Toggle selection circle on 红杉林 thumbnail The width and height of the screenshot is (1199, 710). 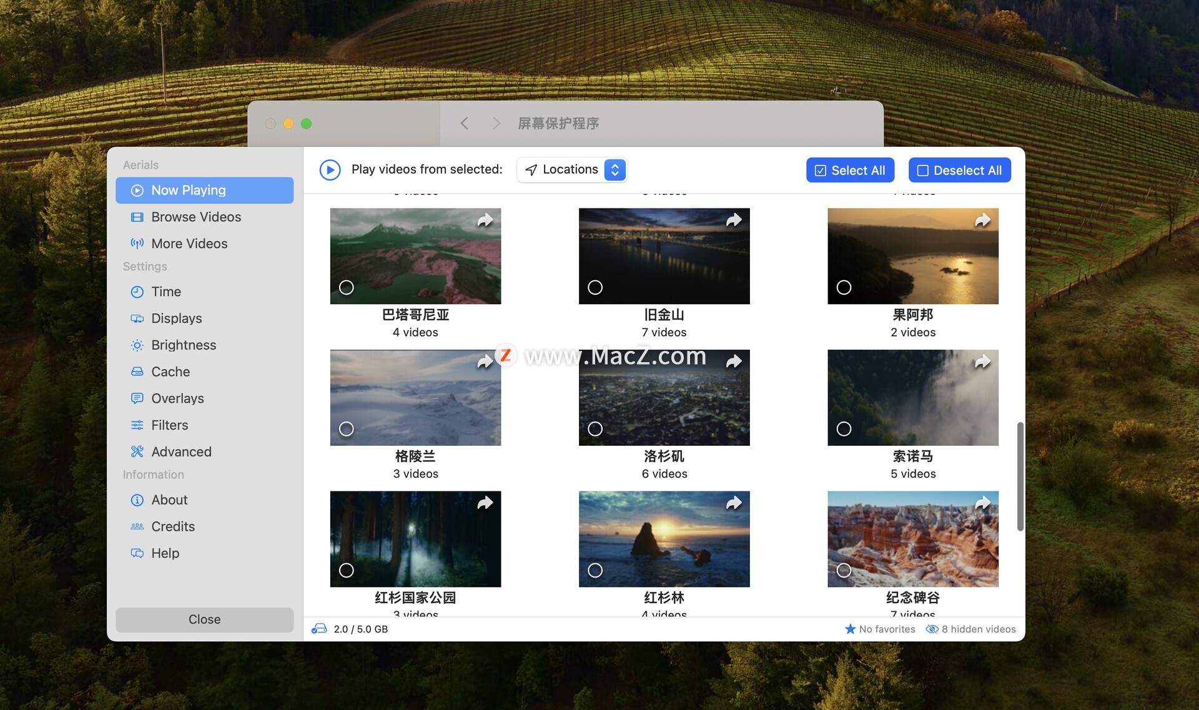[595, 570]
